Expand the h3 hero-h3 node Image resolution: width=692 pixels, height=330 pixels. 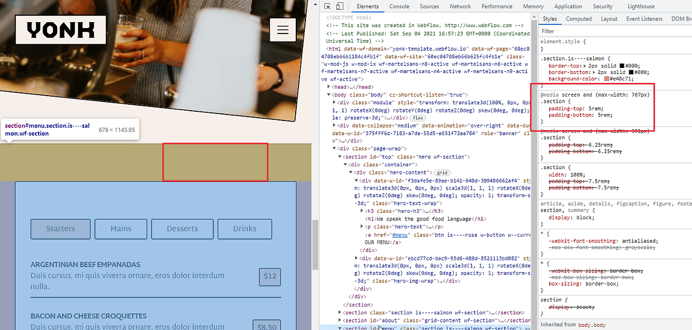coord(362,211)
